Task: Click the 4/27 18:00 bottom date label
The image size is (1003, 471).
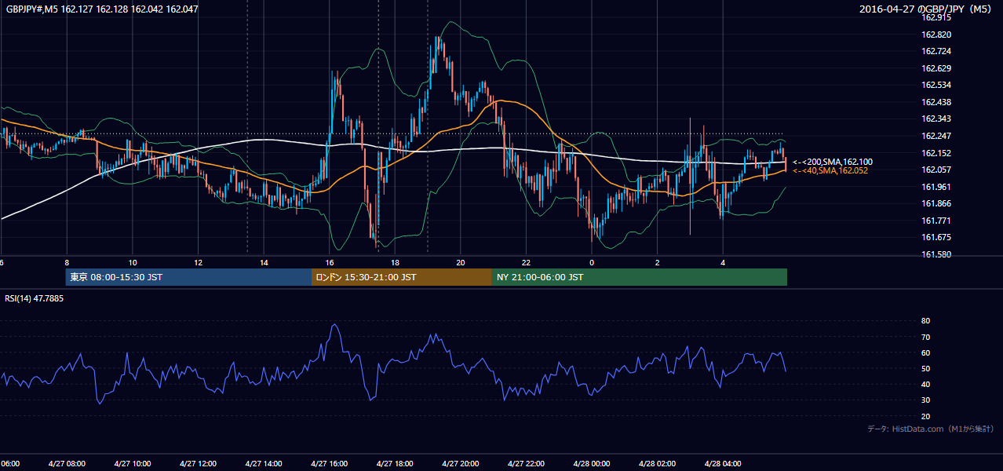Action: click(395, 464)
